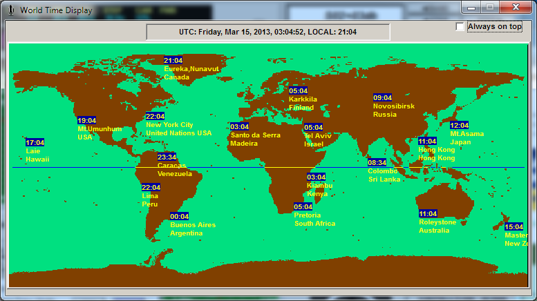This screenshot has width=537, height=301.
Task: Select the Tel Aviv Israel label
Action: pyautogui.click(x=317, y=140)
